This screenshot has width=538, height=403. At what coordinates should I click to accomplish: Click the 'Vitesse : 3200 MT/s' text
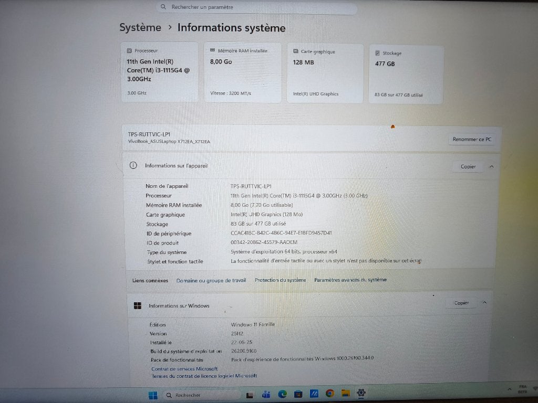(231, 93)
